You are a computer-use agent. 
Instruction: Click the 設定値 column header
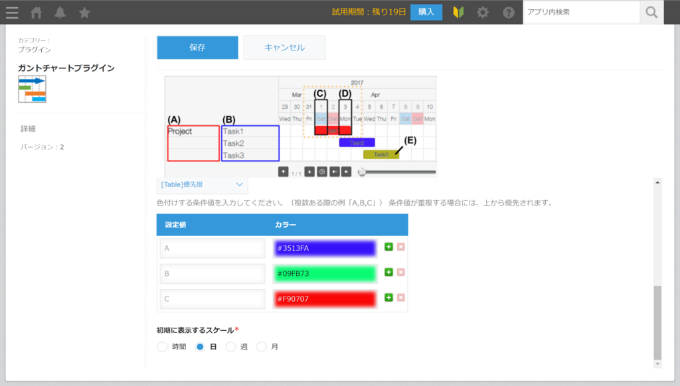pyautogui.click(x=175, y=224)
